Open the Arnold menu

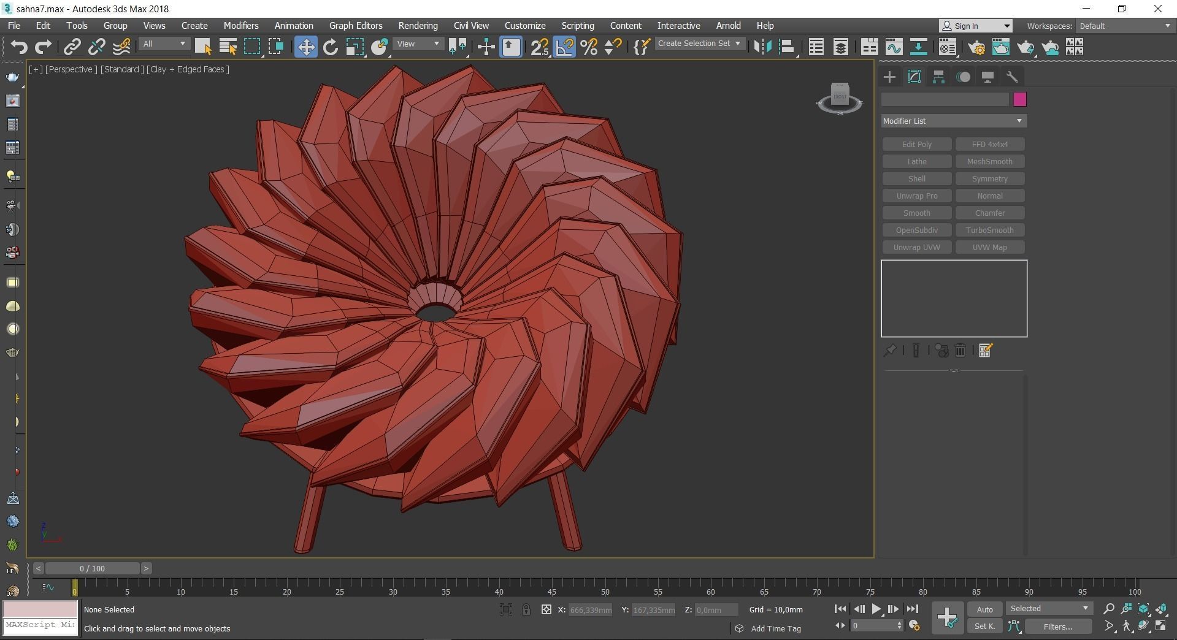coord(728,26)
